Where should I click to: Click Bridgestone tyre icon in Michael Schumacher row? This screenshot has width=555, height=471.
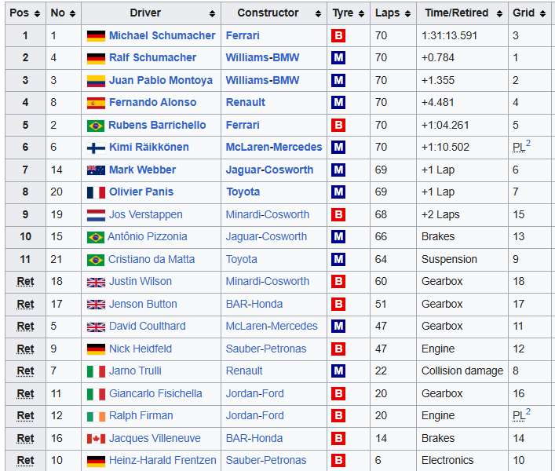[338, 36]
